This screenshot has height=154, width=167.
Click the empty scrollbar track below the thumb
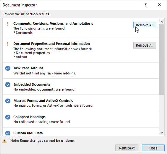tap(162, 113)
